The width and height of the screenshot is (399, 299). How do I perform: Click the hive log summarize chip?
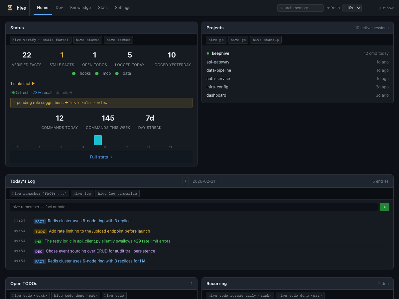(117, 194)
